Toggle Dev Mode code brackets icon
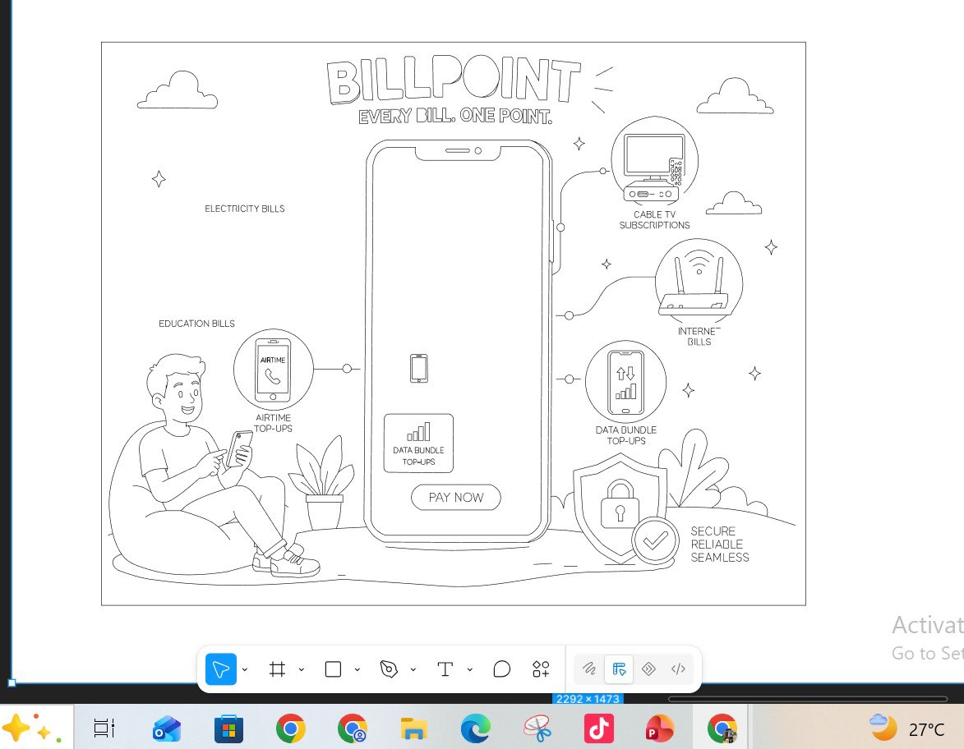Screen dimensions: 964x749 (678, 669)
